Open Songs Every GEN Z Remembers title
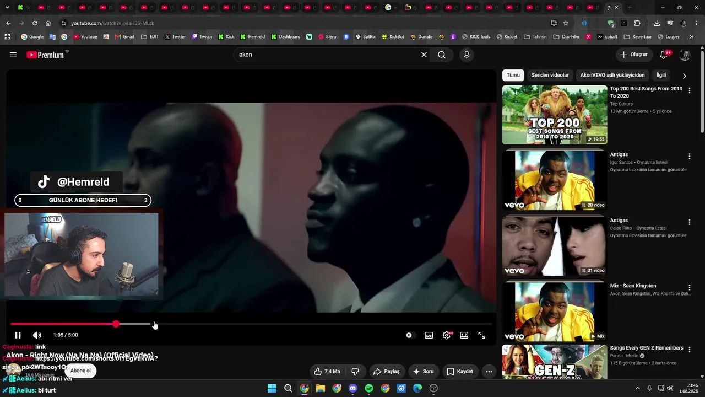Viewport: 705px width, 397px height. [647, 348]
